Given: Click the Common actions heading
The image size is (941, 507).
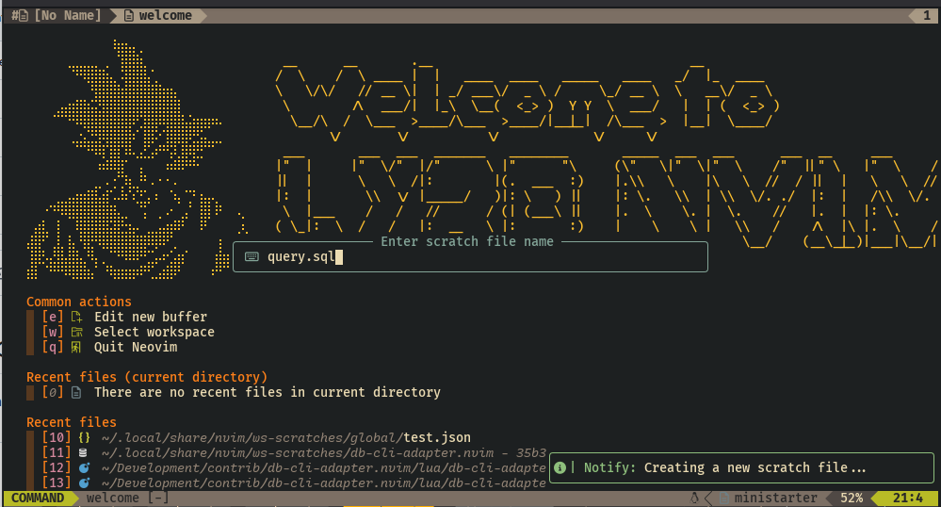Looking at the screenshot, I should (x=78, y=302).
